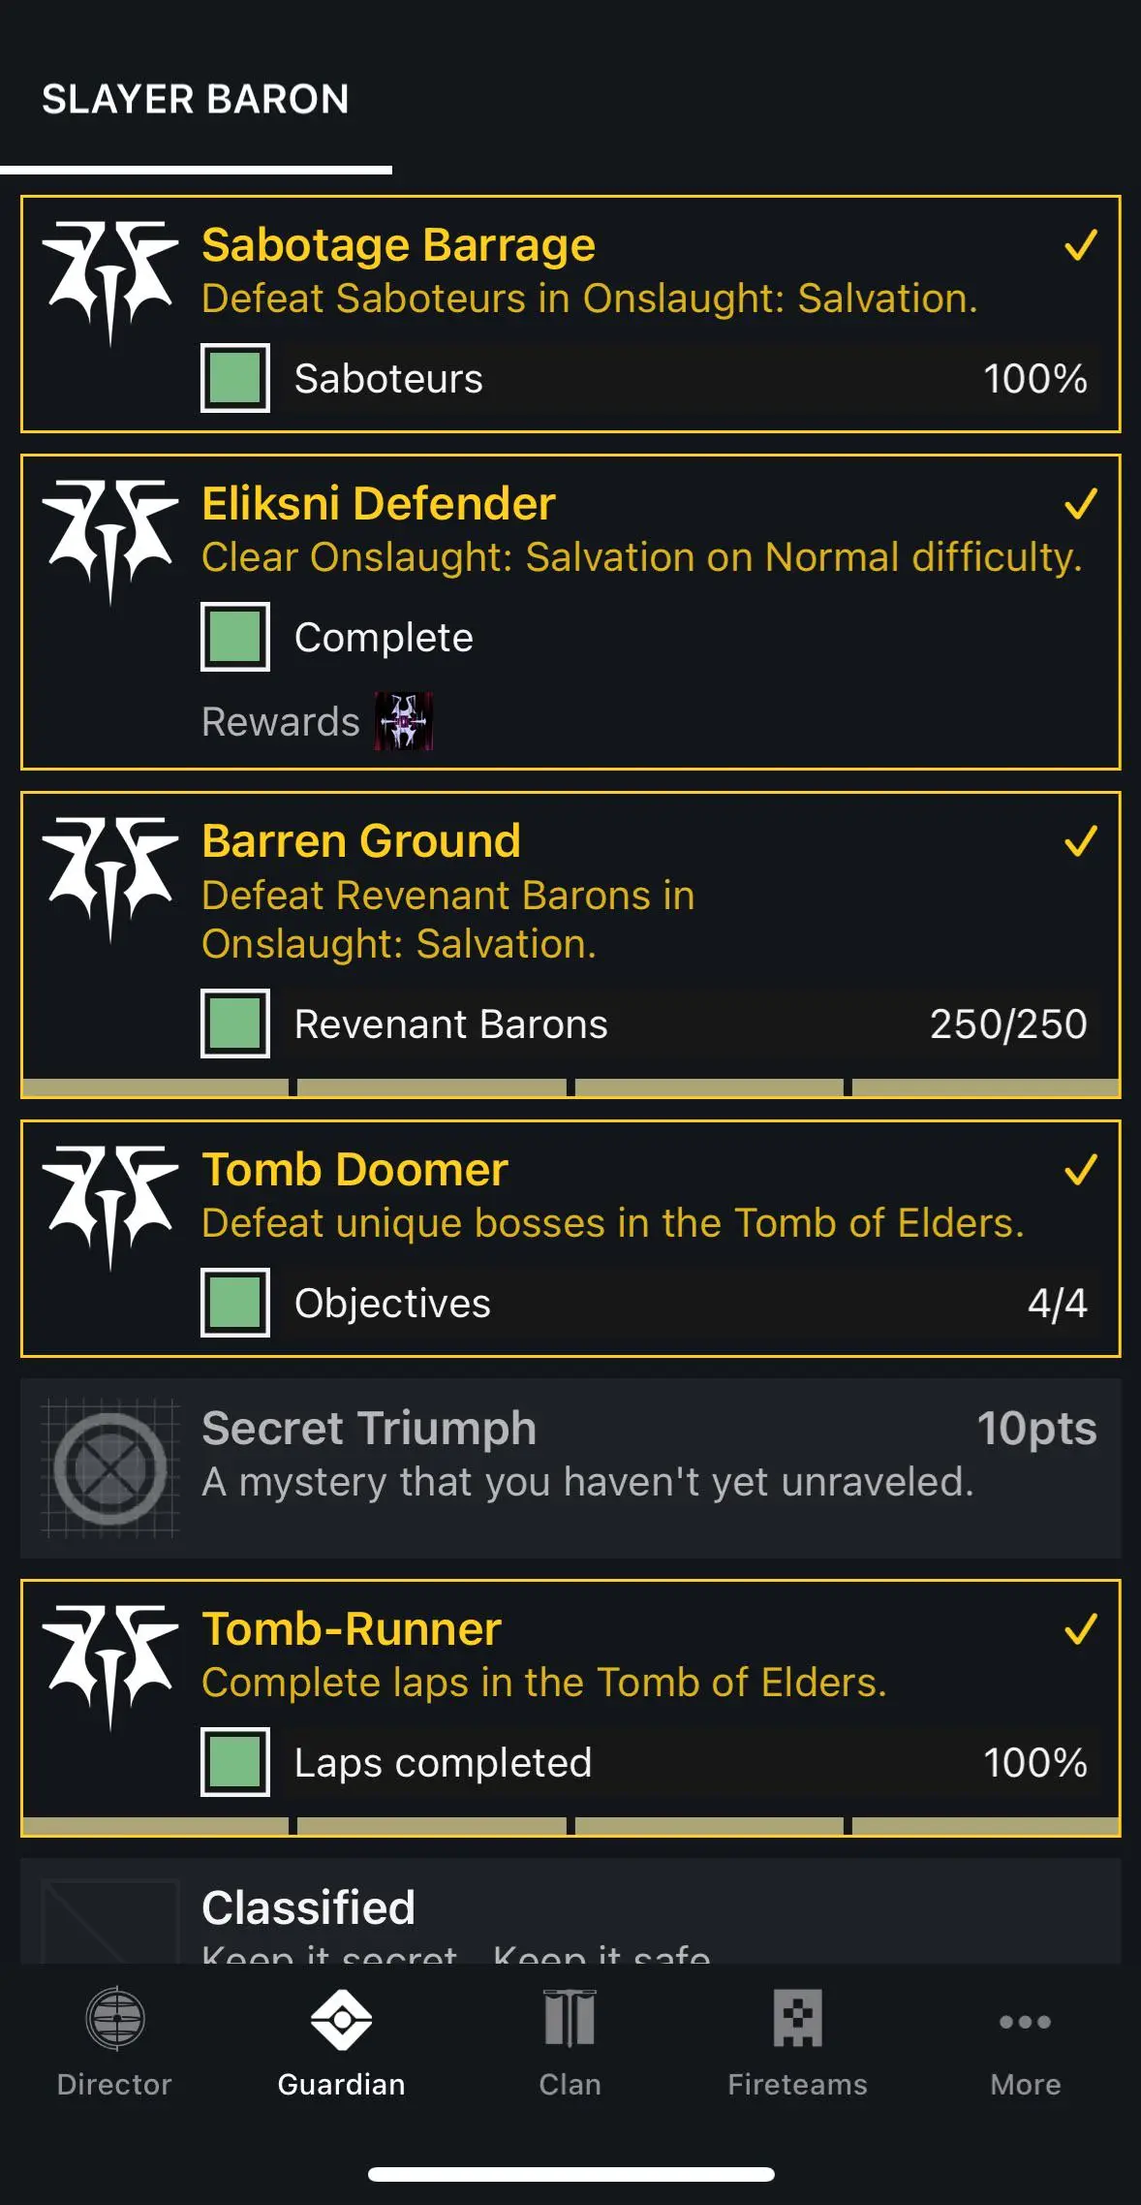
Task: Tap the More ellipsis icon
Action: pyautogui.click(x=1025, y=2023)
